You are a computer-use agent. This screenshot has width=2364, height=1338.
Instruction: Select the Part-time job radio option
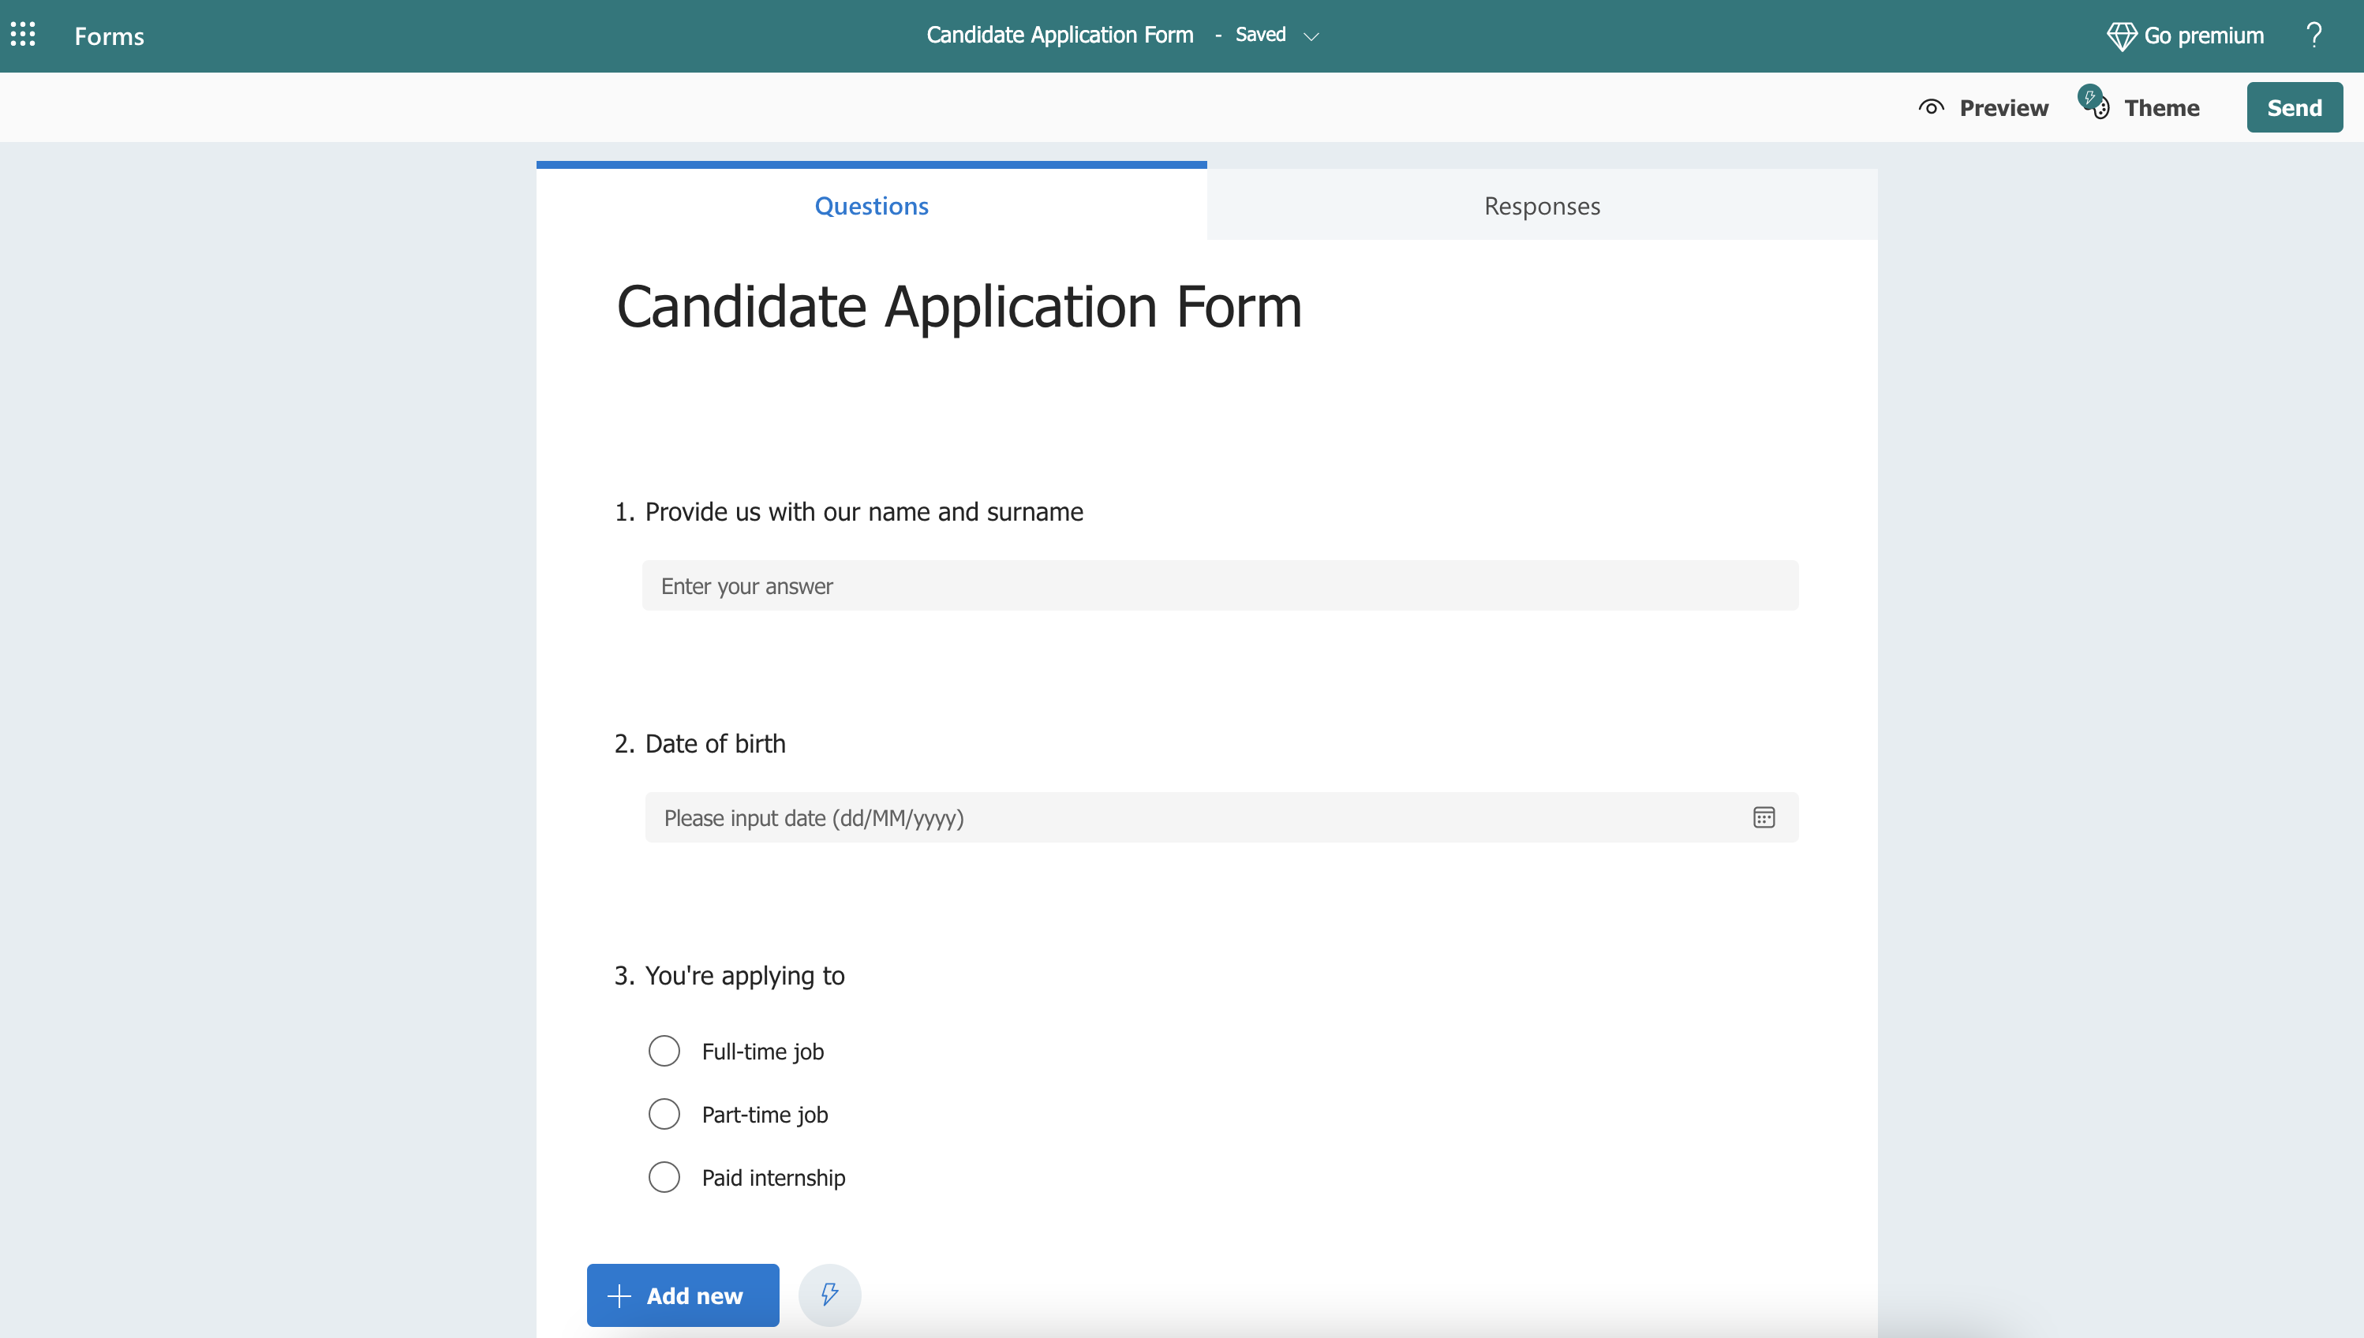click(x=664, y=1114)
